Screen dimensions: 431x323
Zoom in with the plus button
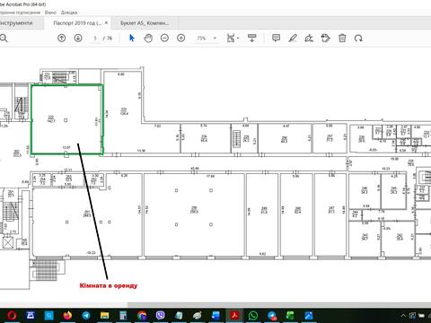click(180, 38)
